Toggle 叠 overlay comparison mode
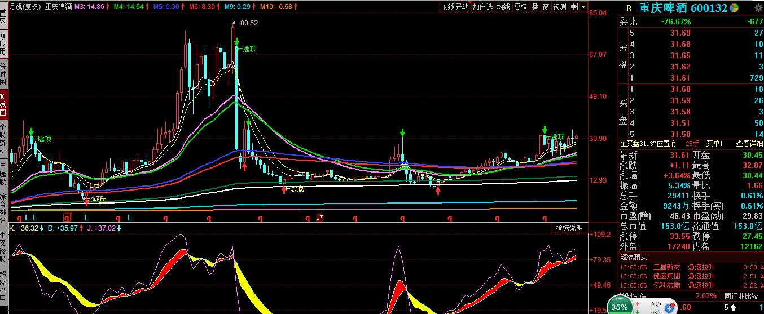 535,7
